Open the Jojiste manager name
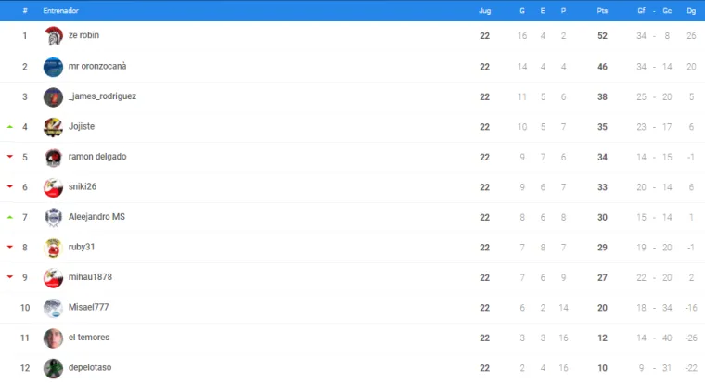Image resolution: width=705 pixels, height=383 pixels. [x=82, y=126]
